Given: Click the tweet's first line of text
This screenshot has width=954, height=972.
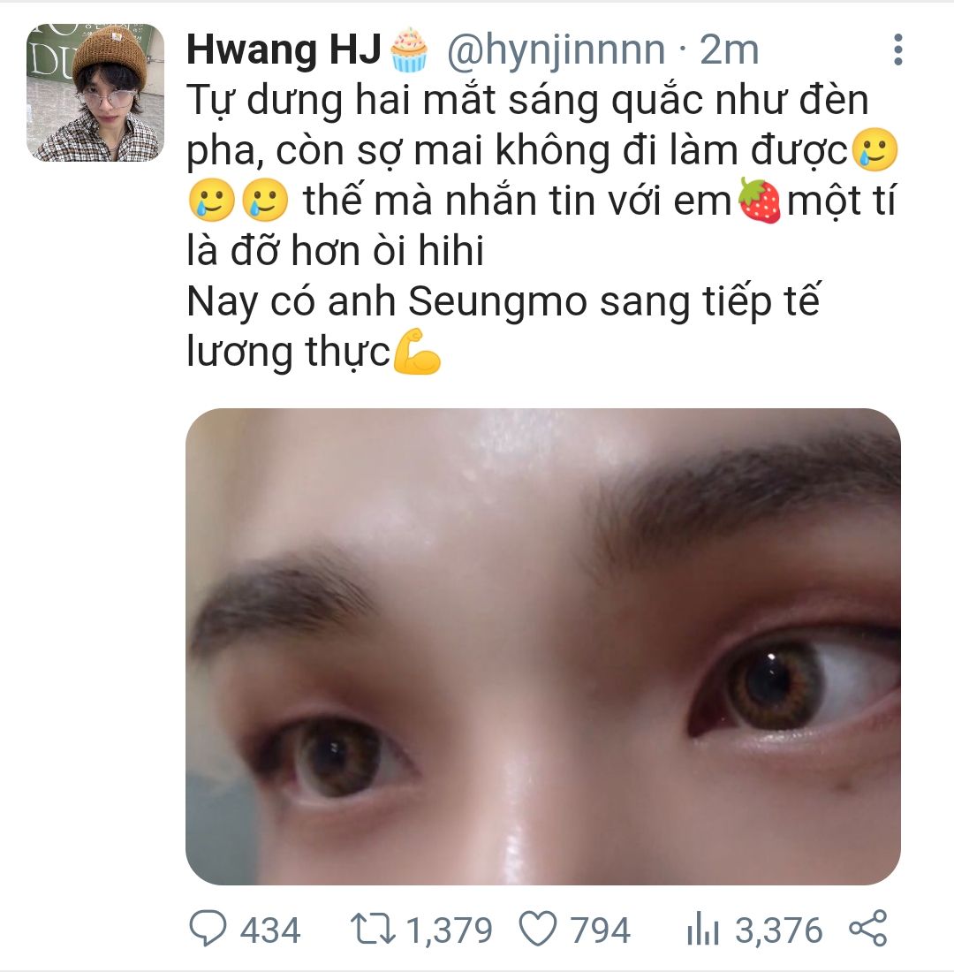Looking at the screenshot, I should 527,101.
